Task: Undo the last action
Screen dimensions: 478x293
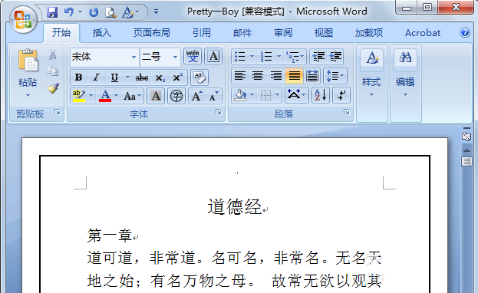Action: 69,12
